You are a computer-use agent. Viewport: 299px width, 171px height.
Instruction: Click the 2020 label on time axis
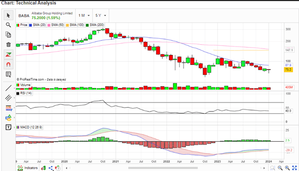pos(64,162)
